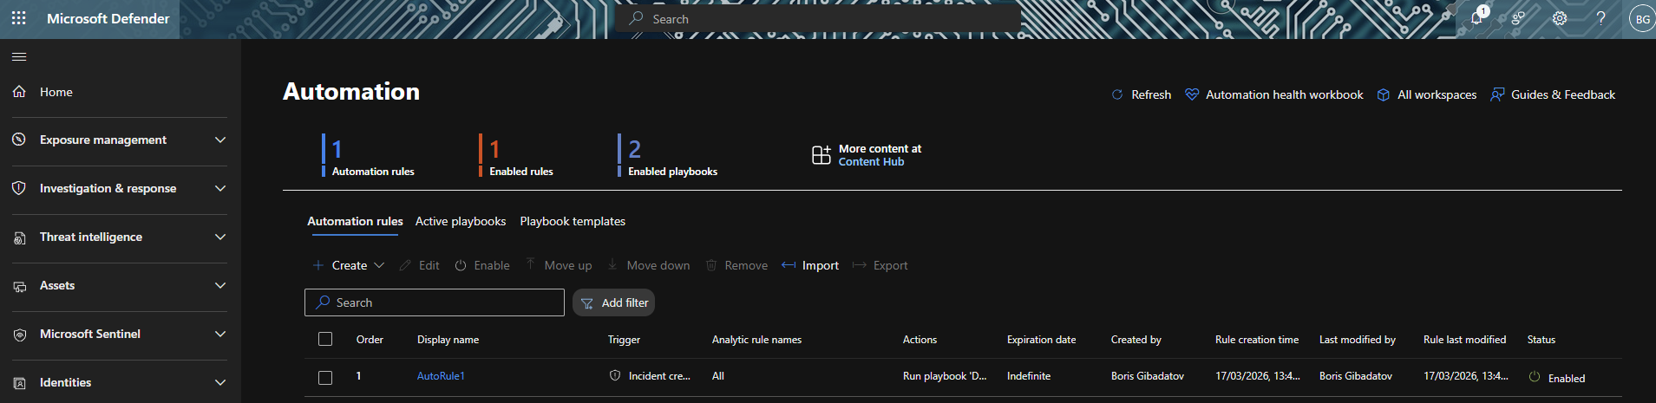Click the Edit toolbar button

click(419, 265)
